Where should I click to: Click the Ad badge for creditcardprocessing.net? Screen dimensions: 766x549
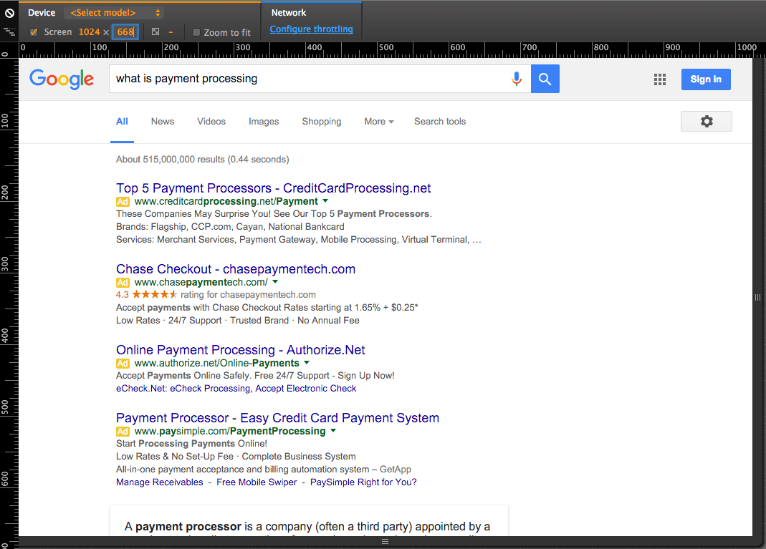click(123, 202)
